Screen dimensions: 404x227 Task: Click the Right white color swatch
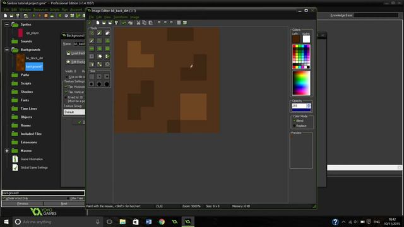(306, 39)
